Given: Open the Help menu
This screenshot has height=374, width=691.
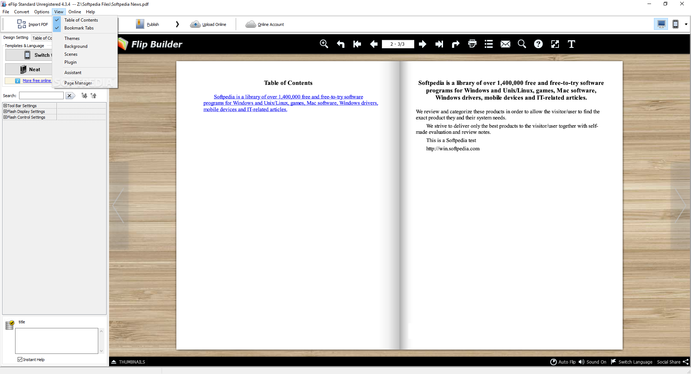Looking at the screenshot, I should click(90, 12).
